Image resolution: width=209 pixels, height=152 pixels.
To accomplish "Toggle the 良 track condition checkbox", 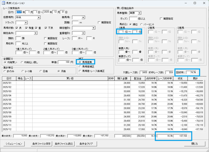I will coord(17,28).
